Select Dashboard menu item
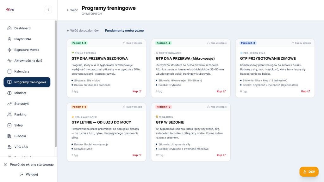 click(x=27, y=28)
